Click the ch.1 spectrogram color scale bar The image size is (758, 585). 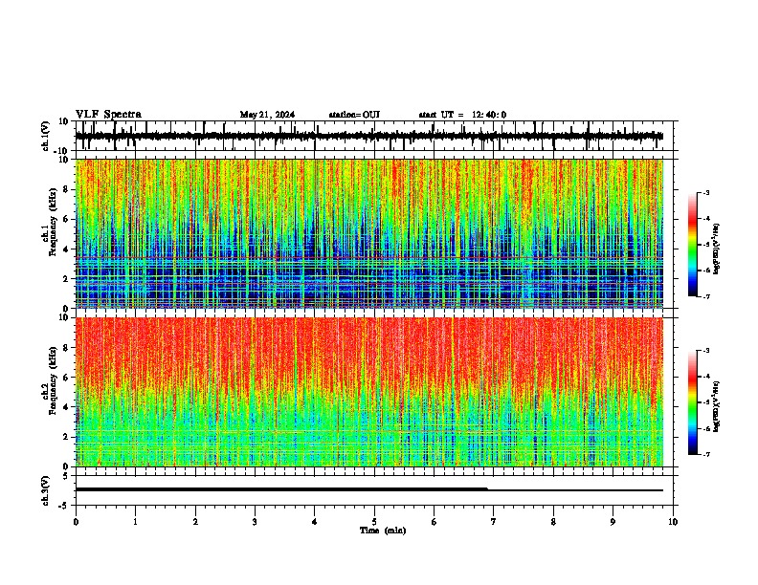(692, 245)
